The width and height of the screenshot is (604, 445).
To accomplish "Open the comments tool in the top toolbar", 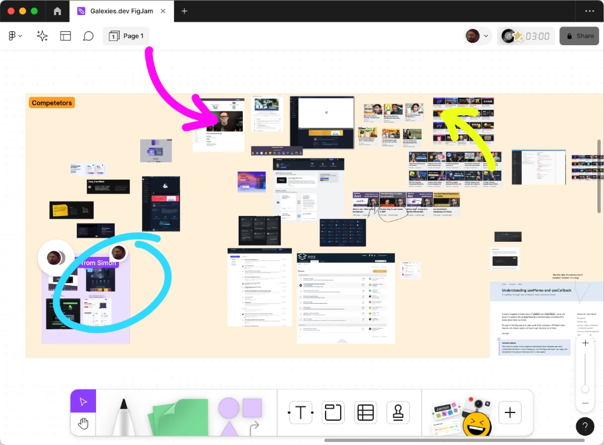I will (x=88, y=36).
